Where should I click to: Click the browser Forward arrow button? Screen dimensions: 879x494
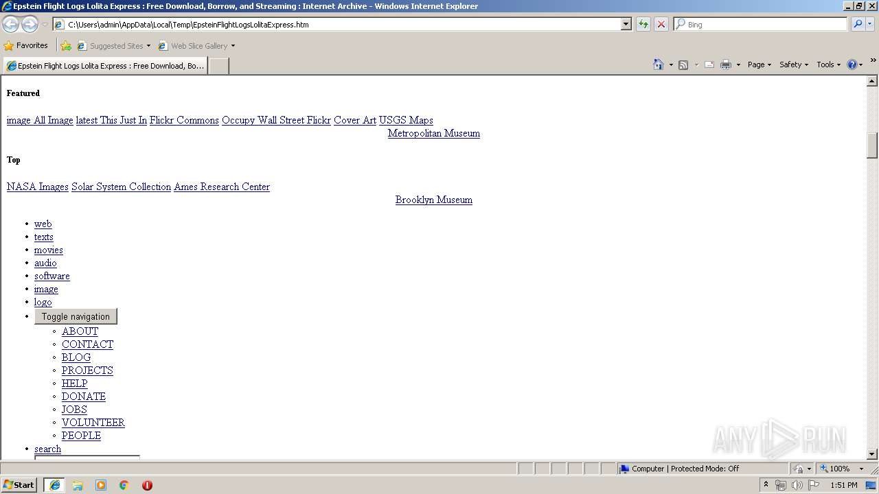30,25
